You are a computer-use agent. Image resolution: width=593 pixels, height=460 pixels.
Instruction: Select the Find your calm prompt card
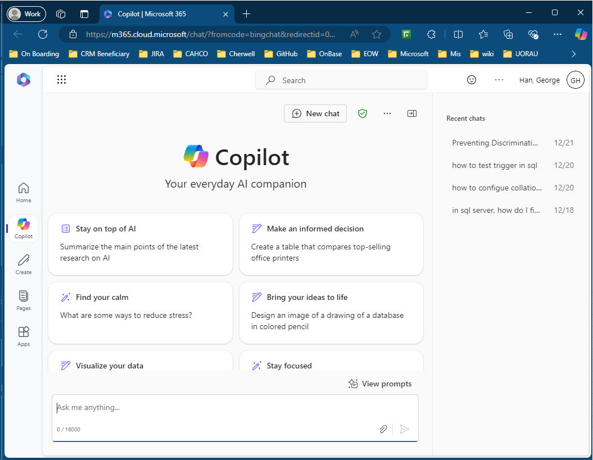141,313
